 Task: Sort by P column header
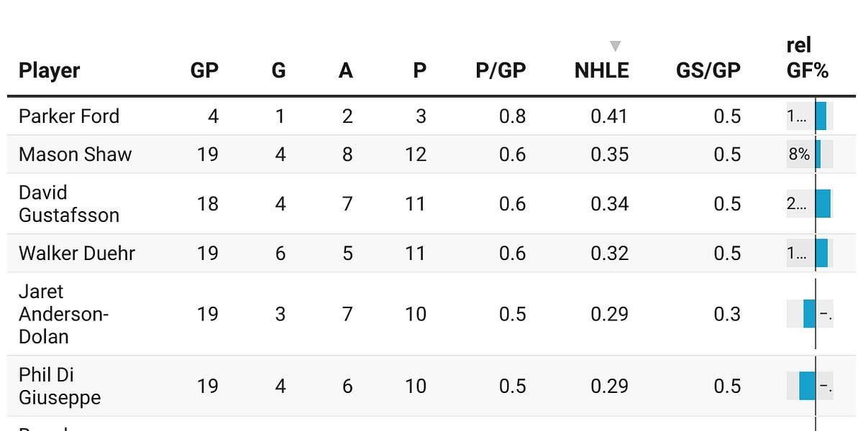pyautogui.click(x=419, y=70)
